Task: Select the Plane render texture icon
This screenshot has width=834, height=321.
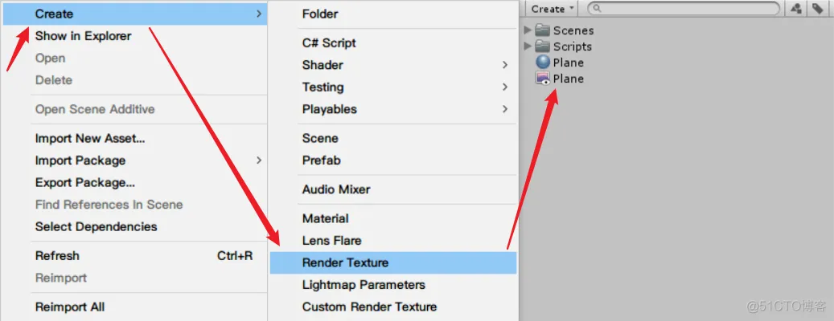Action: [x=543, y=78]
